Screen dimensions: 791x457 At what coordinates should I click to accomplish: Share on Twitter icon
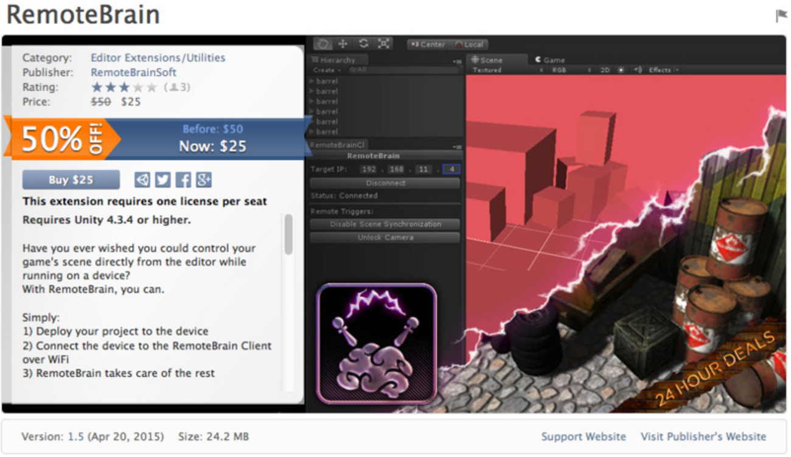162,180
